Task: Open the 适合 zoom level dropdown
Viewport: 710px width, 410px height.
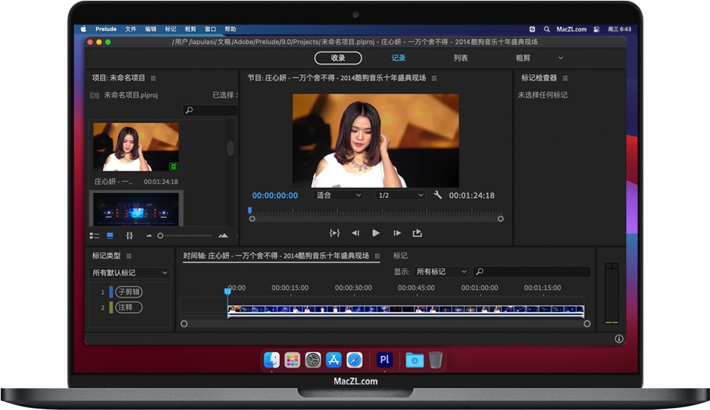Action: 337,195
